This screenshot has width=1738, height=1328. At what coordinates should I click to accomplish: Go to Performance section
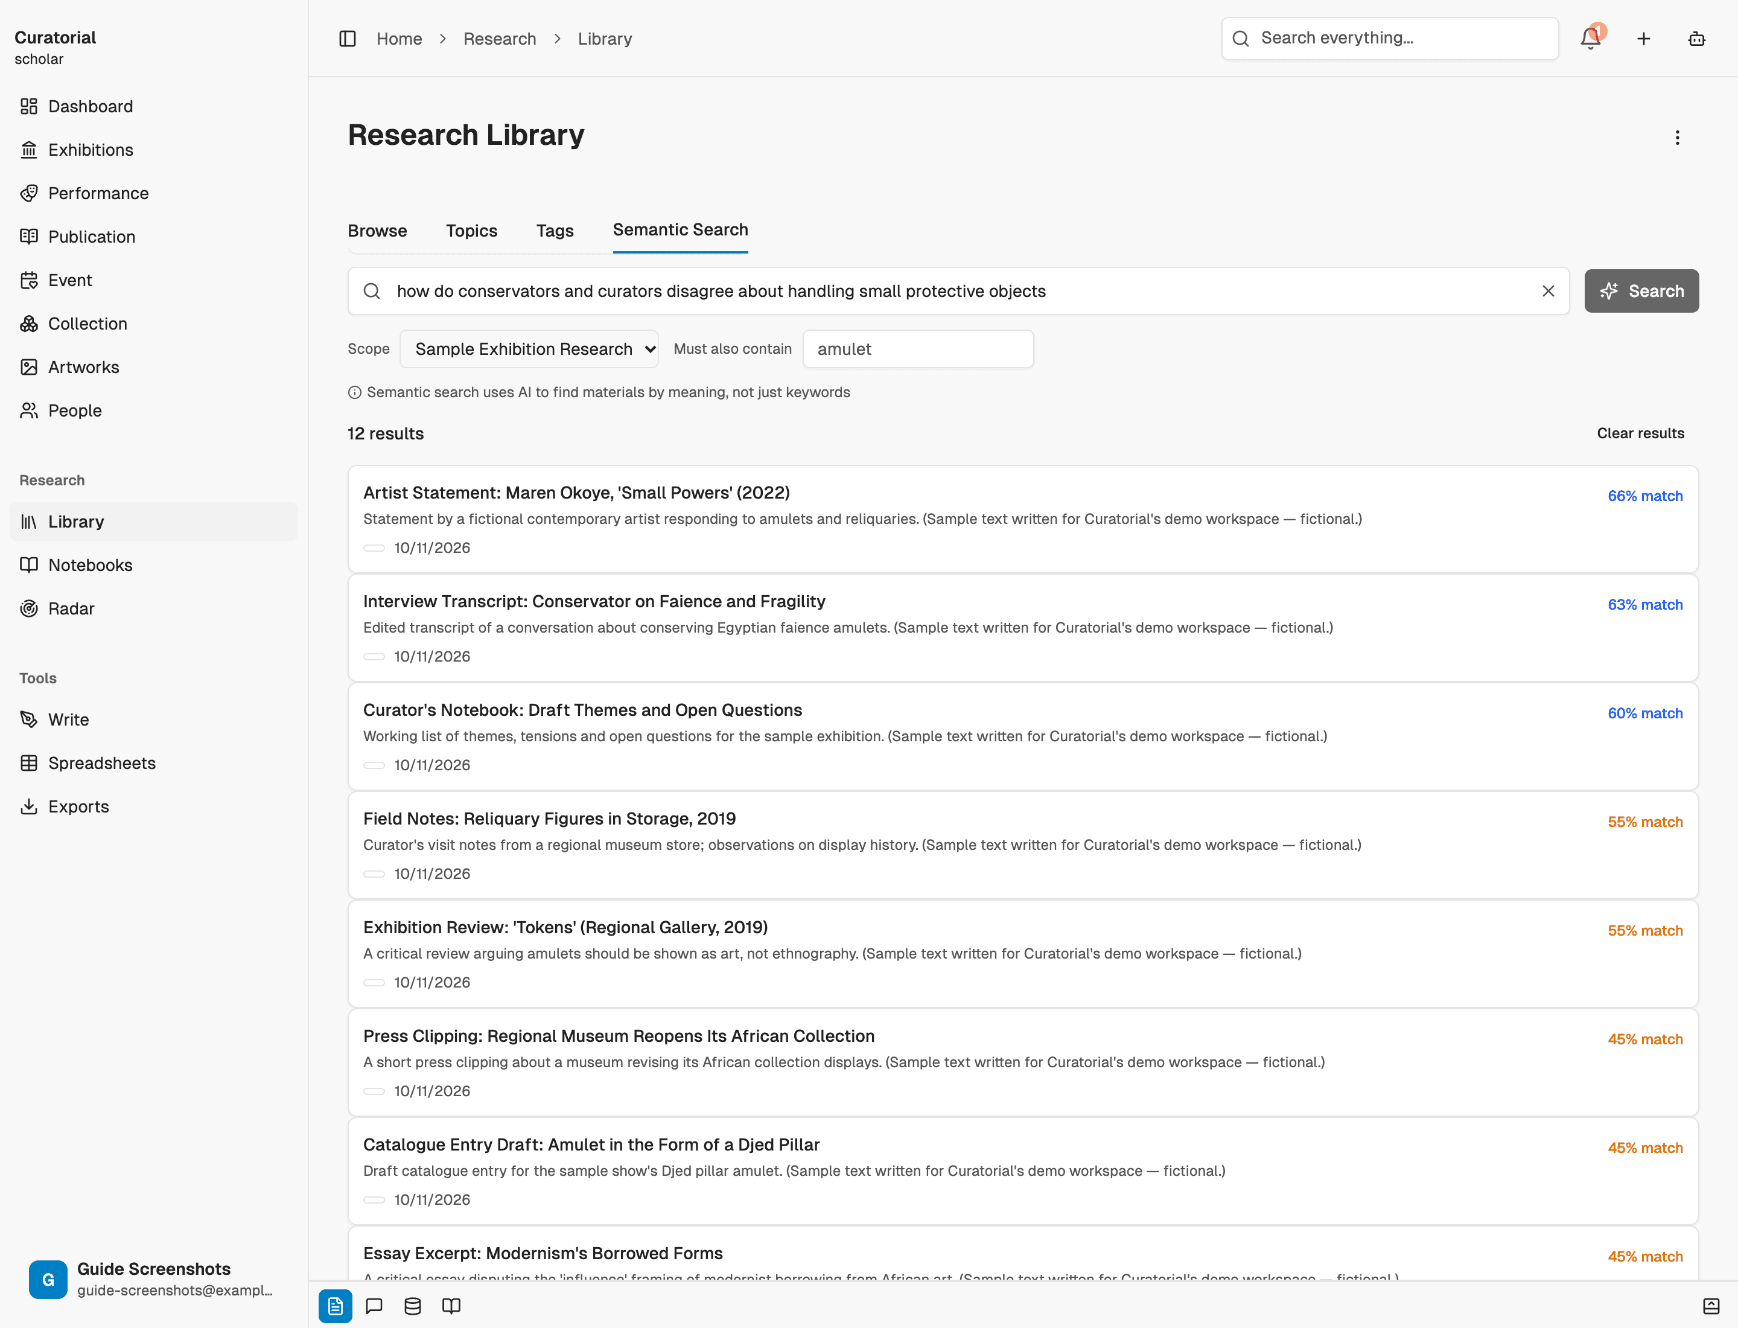(153, 193)
